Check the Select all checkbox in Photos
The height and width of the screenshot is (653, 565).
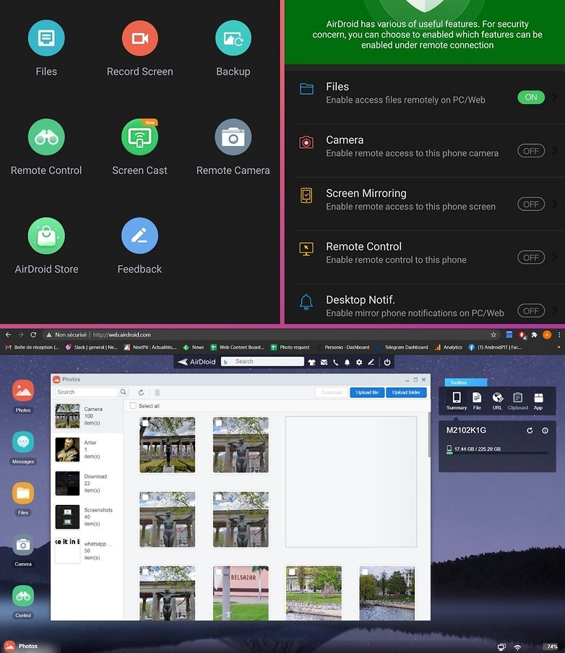coord(133,406)
